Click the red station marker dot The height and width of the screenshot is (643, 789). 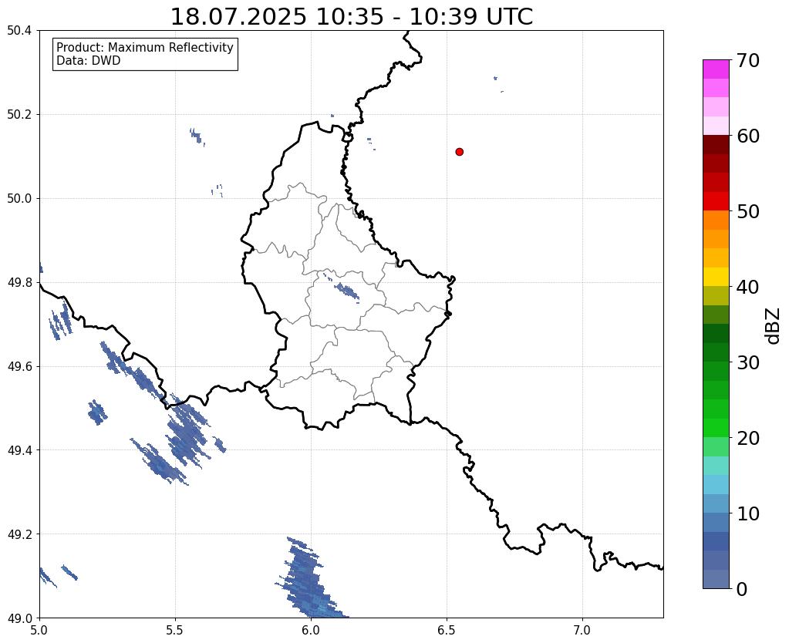tap(459, 152)
